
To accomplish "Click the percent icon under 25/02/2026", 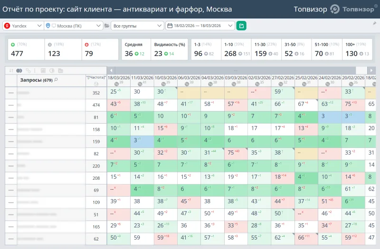I will 304,84.
